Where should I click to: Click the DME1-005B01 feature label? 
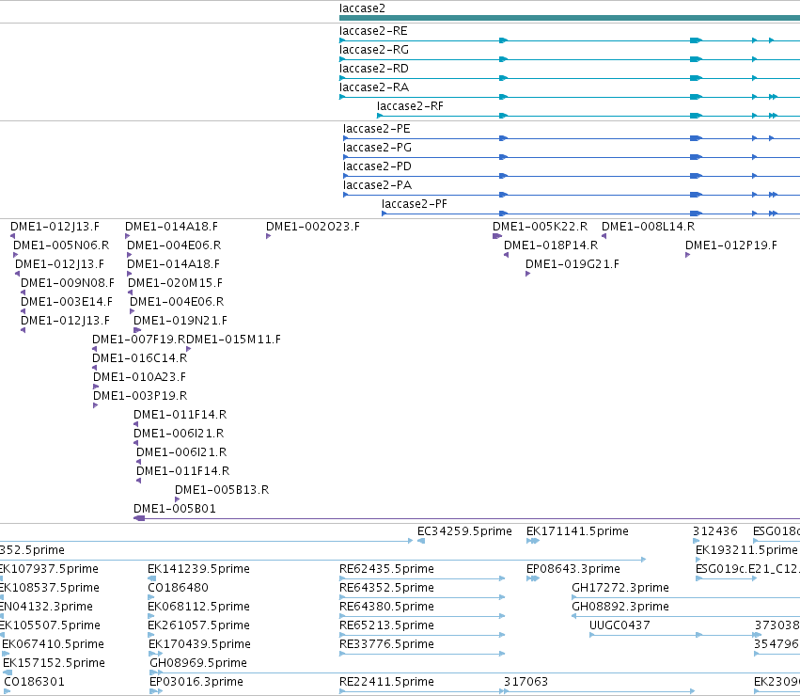(175, 510)
